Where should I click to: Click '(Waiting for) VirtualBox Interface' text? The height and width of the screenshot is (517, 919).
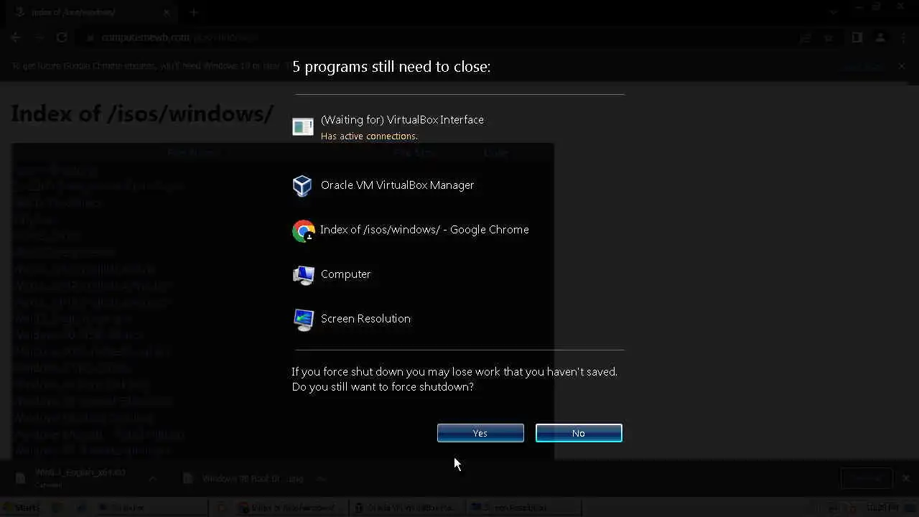pos(402,120)
